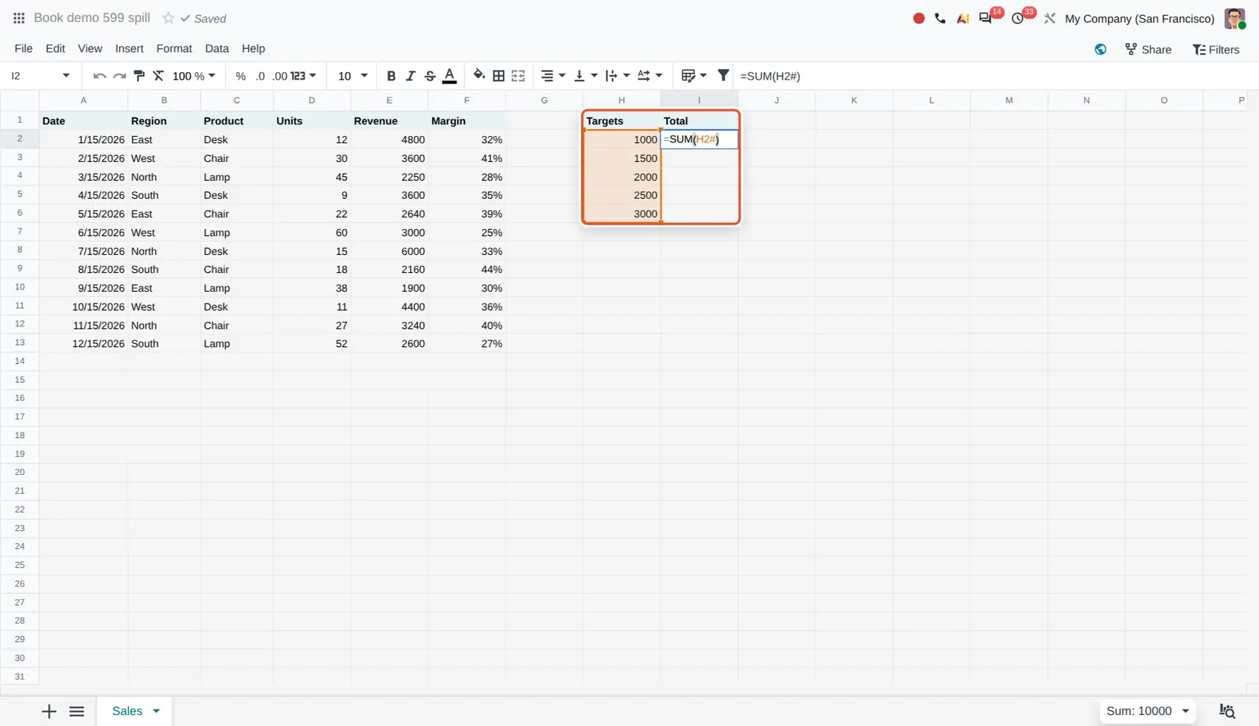Click the Targets cell showing 2500
Viewport: 1259px width, 726px height.
click(622, 195)
